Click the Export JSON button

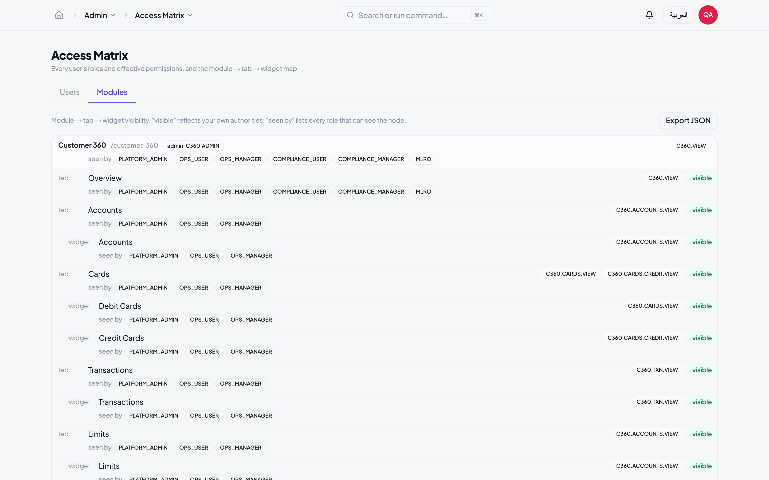tap(688, 121)
